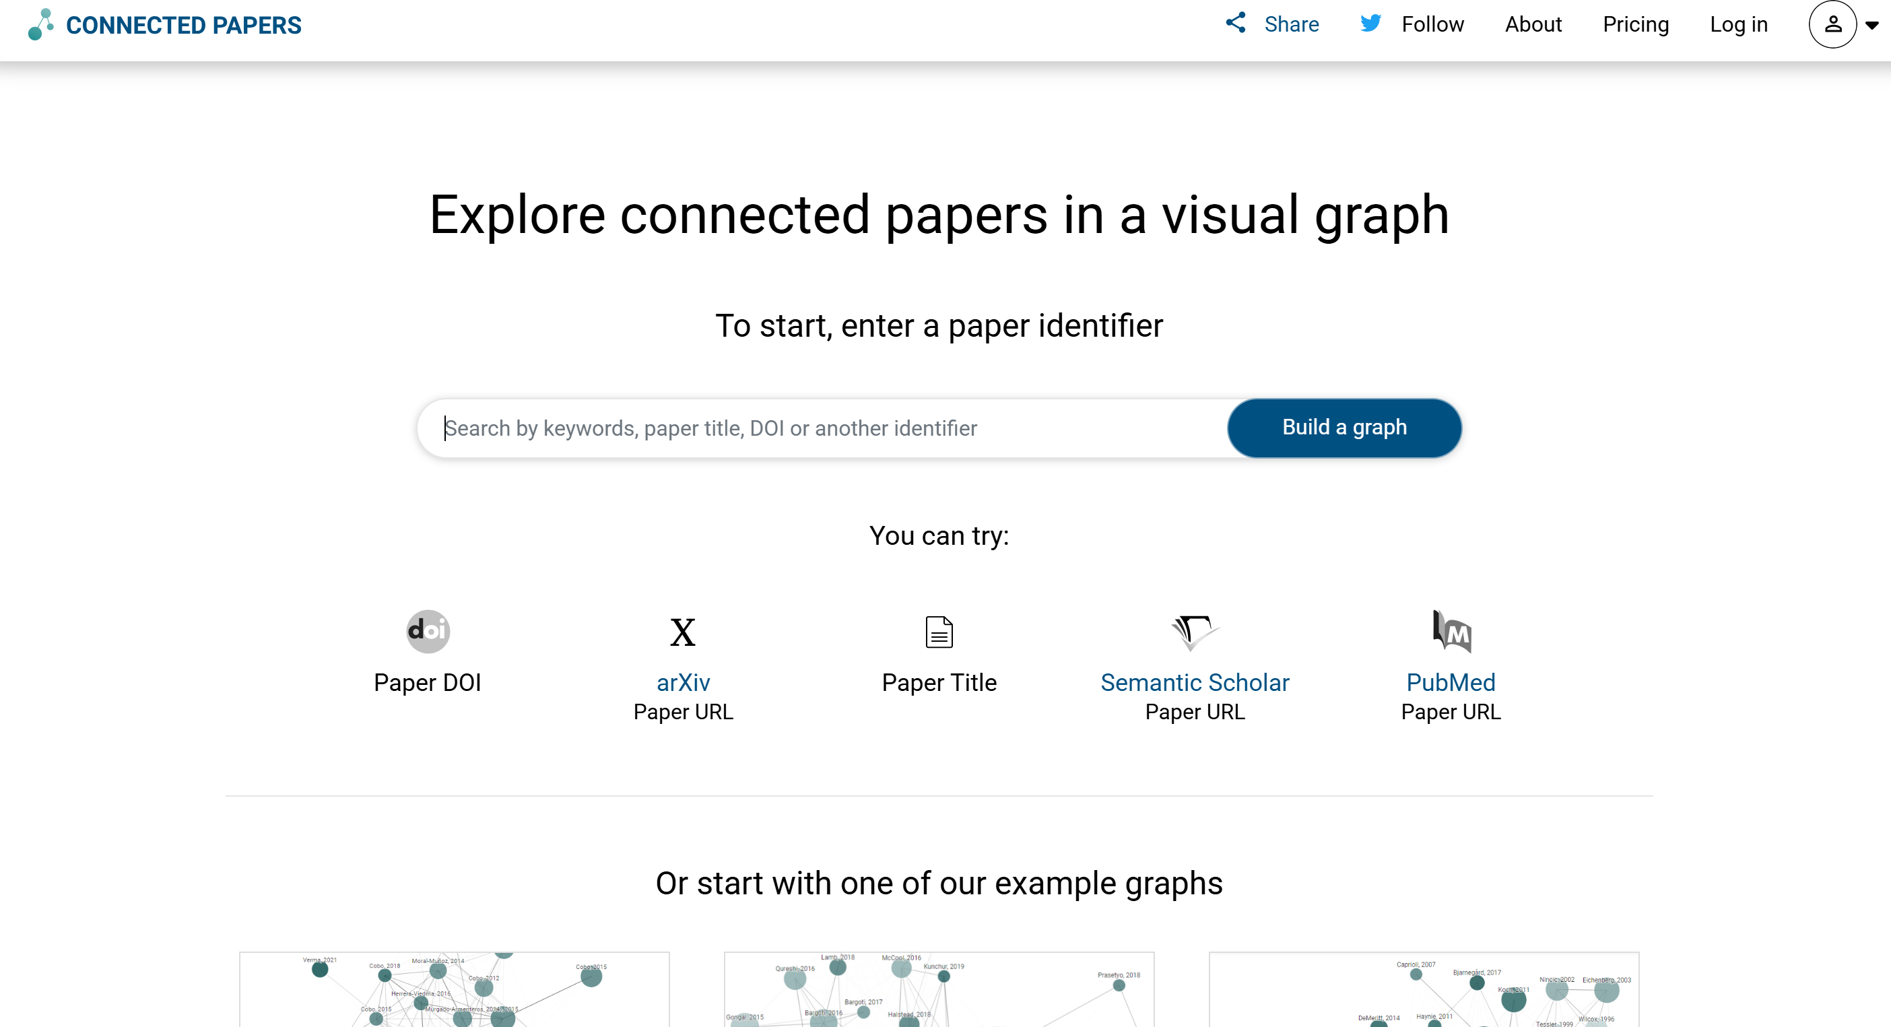Open the user profile avatar icon
This screenshot has height=1027, width=1891.
pyautogui.click(x=1832, y=24)
